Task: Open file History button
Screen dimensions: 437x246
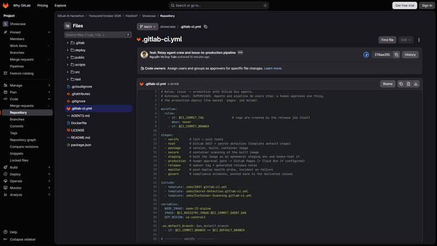Action: click(x=410, y=55)
